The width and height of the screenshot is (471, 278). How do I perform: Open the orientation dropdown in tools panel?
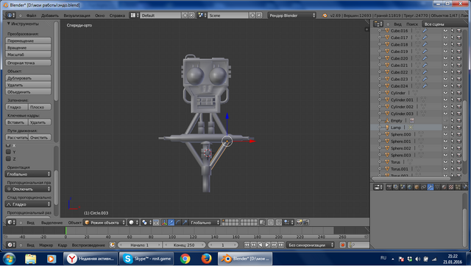point(28,174)
